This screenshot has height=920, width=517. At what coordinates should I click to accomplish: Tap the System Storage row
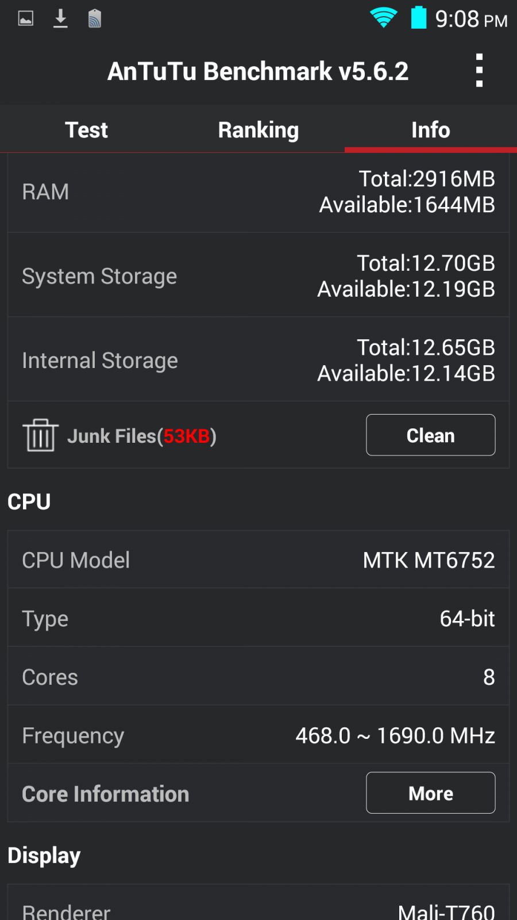tap(258, 276)
